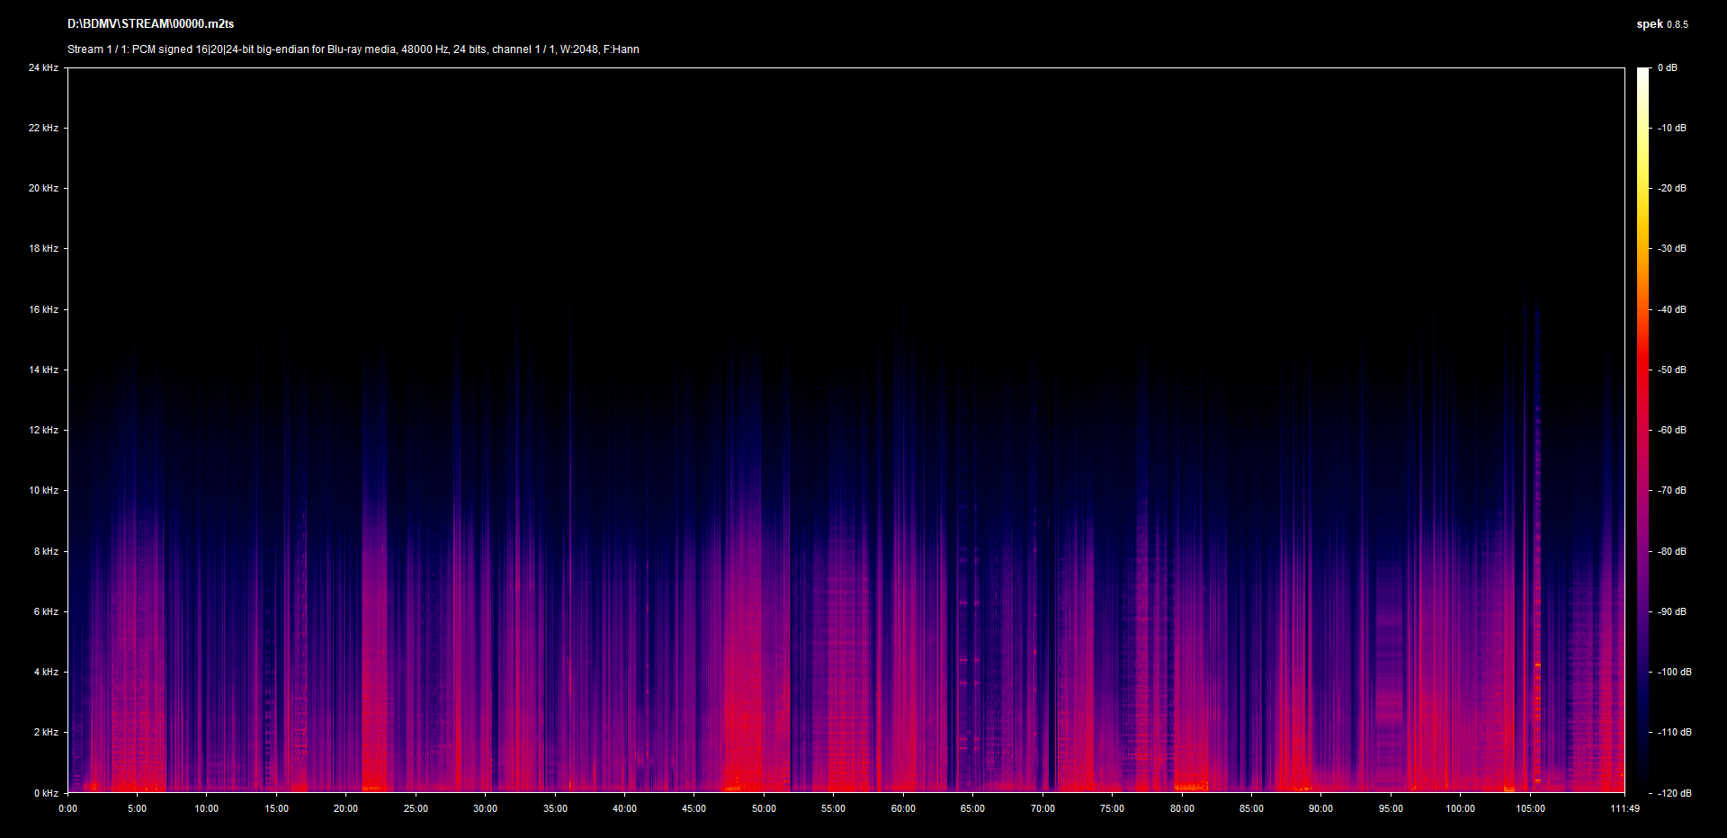Click the 0 dB scale label
Viewport: 1727px width, 838px height.
click(1667, 67)
